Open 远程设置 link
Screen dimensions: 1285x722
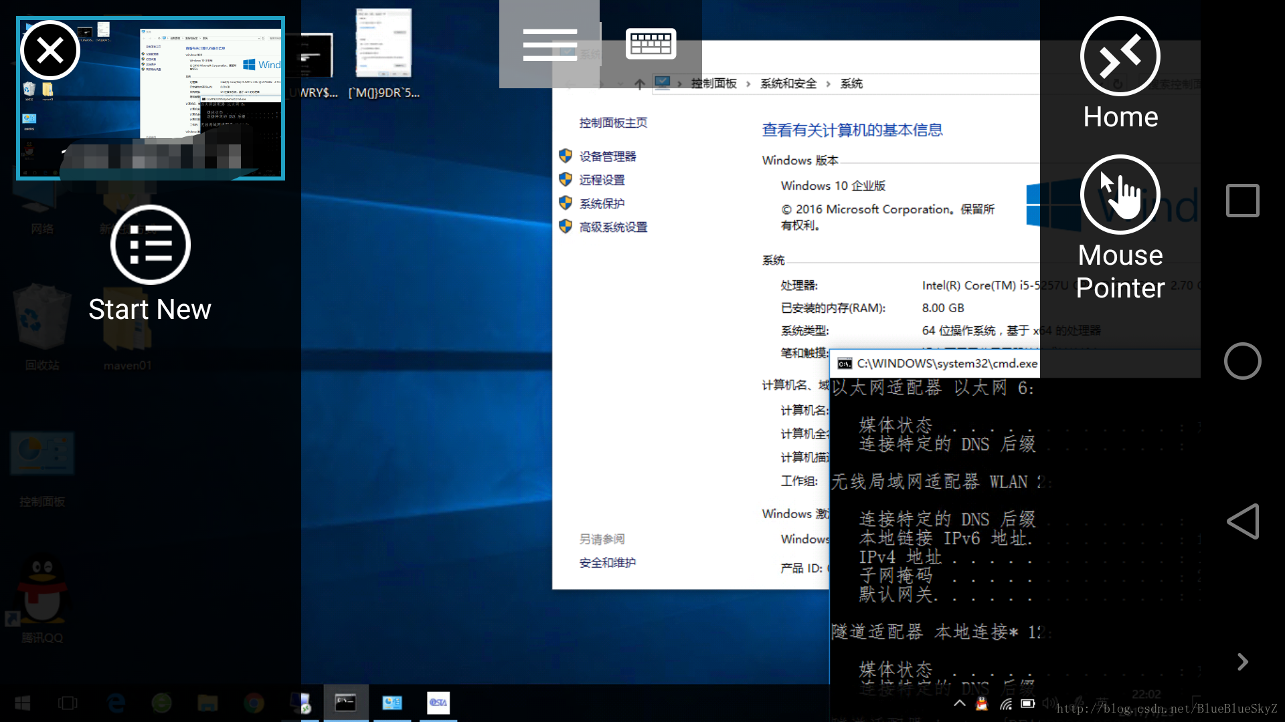click(x=602, y=180)
